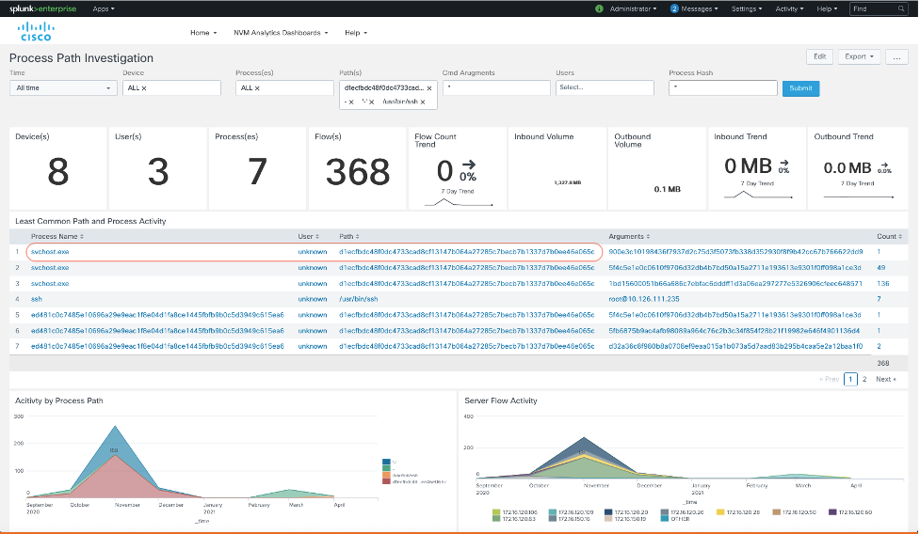This screenshot has height=534, width=920.
Task: Open the Apps menu
Action: [x=104, y=8]
